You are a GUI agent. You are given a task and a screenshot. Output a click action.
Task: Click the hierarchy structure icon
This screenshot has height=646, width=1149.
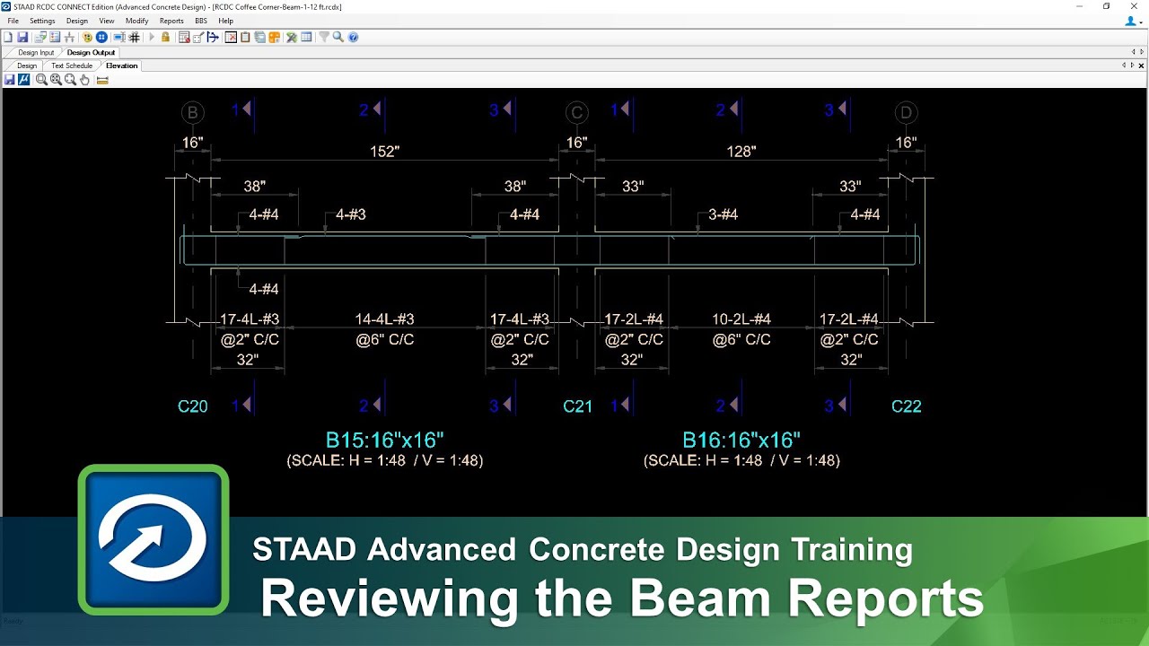pos(69,38)
